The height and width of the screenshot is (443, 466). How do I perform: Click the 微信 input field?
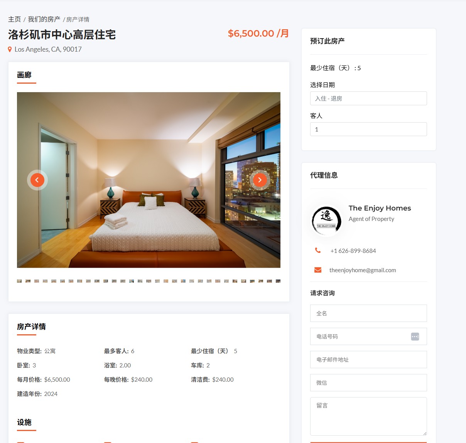(368, 383)
